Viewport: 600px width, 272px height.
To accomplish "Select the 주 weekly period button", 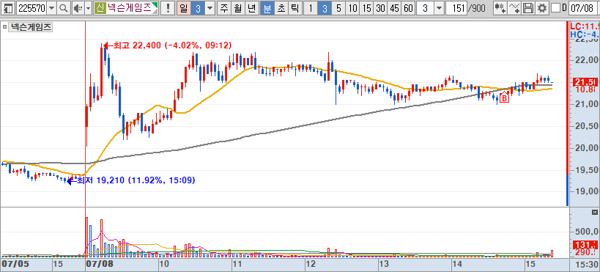I will coord(223,7).
